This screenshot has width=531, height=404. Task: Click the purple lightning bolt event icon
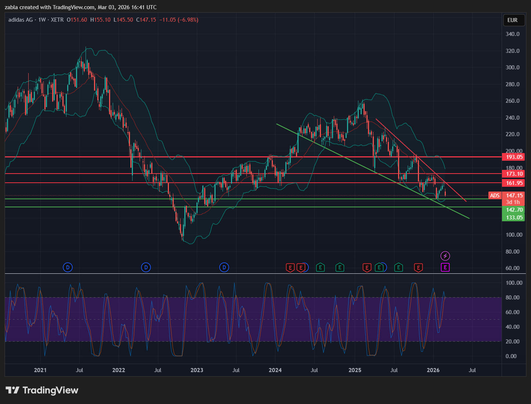(x=445, y=256)
